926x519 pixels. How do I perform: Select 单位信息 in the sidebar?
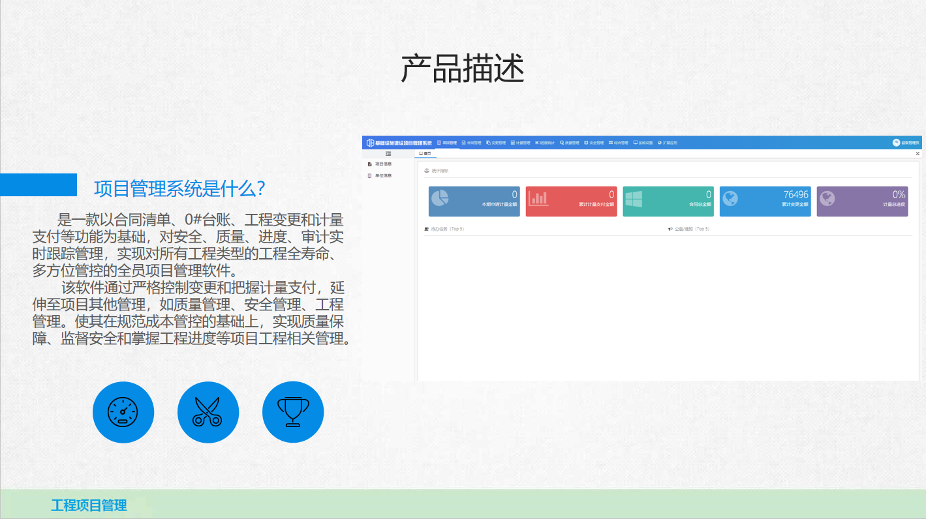(x=382, y=175)
